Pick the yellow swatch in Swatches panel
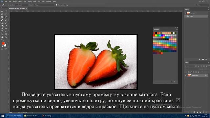Screen dimensions: 210x118 pyautogui.click(x=156, y=35)
